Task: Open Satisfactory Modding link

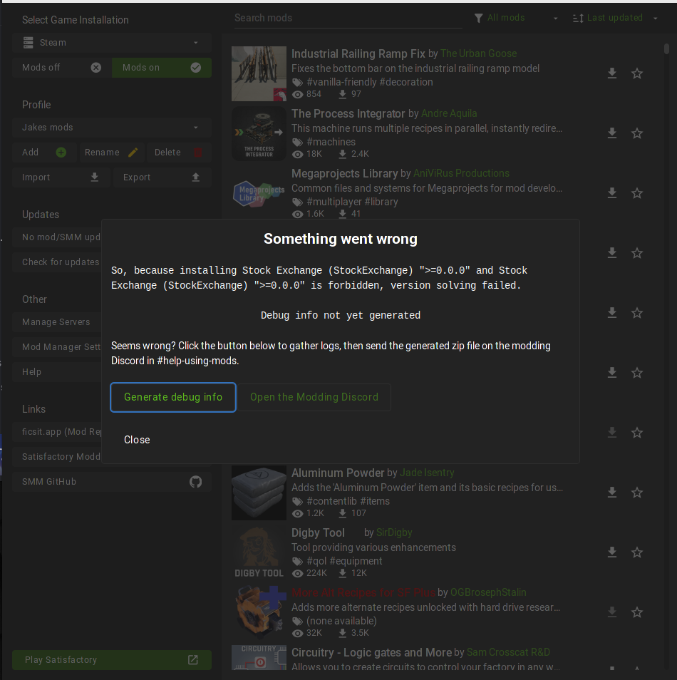Action: tap(57, 457)
